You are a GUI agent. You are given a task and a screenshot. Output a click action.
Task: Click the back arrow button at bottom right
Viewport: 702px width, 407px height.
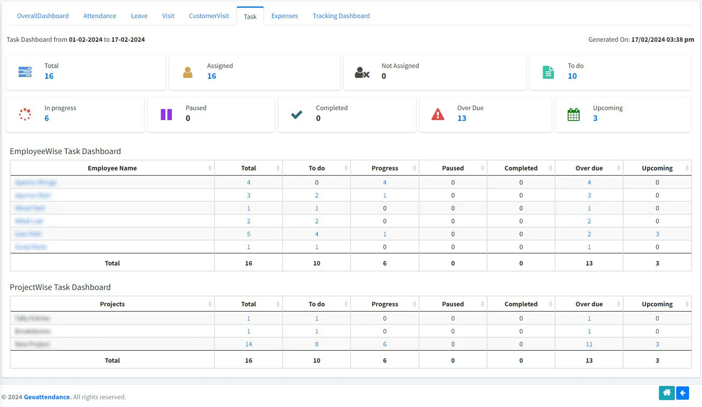[x=683, y=393]
